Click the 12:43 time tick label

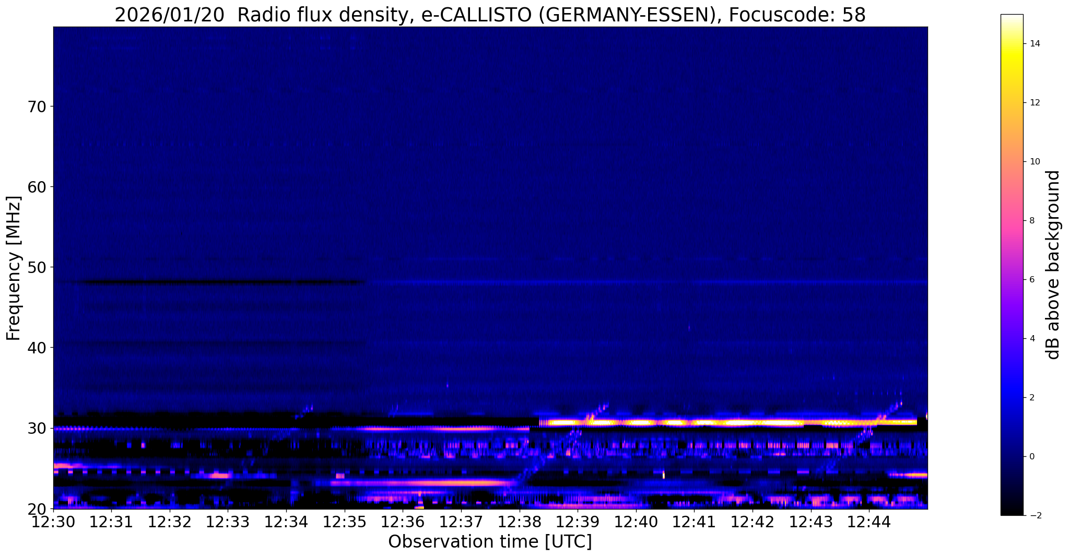(811, 522)
